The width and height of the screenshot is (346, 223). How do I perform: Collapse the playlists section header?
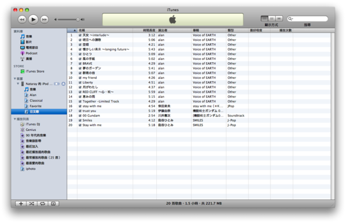pyautogui.click(x=15, y=119)
